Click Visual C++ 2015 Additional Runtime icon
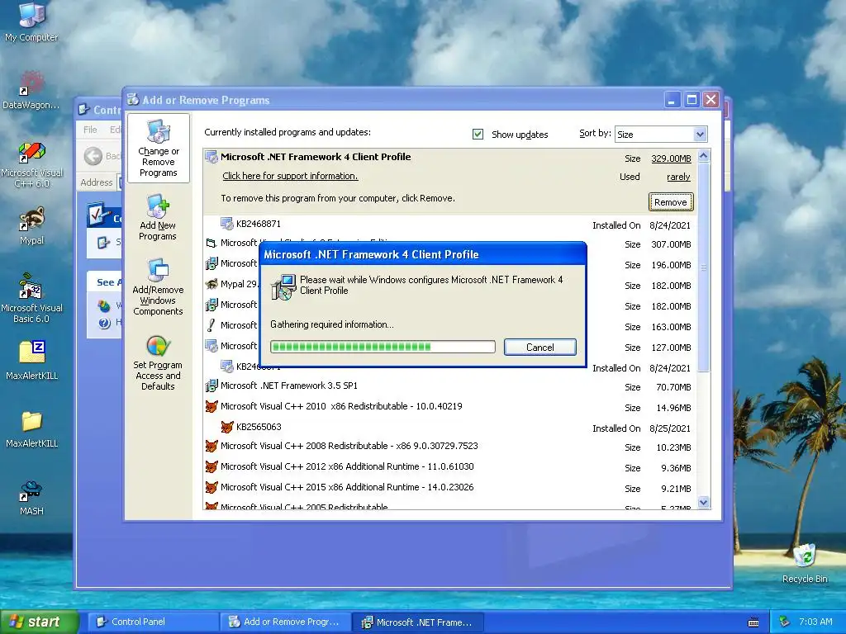 [211, 487]
